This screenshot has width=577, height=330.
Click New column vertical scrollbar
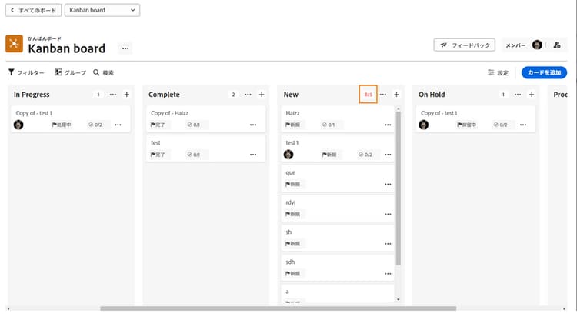click(x=399, y=188)
